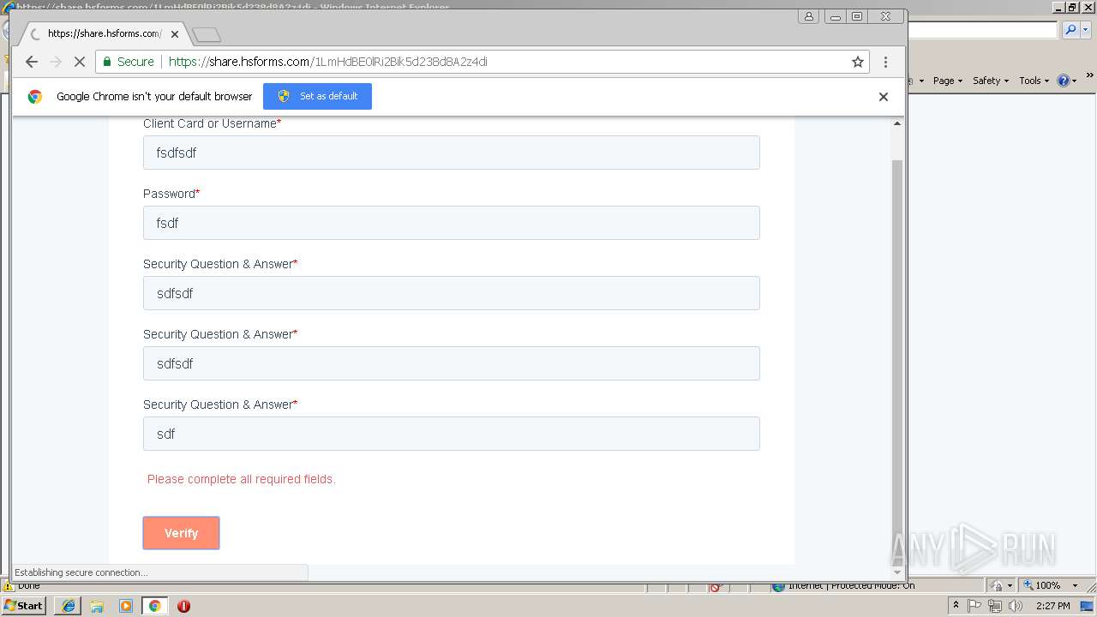Image resolution: width=1097 pixels, height=617 pixels.
Task: Click the third Security Question & Answer field
Action: (x=451, y=434)
